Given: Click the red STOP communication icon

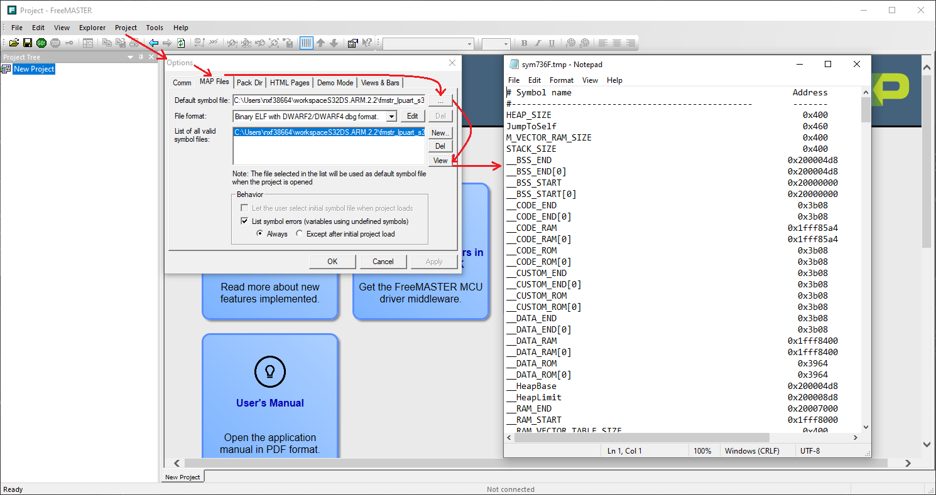Looking at the screenshot, I should 55,43.
